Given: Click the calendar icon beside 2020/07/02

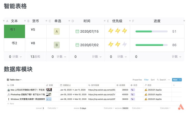Looking at the screenshot, I should [77, 45].
